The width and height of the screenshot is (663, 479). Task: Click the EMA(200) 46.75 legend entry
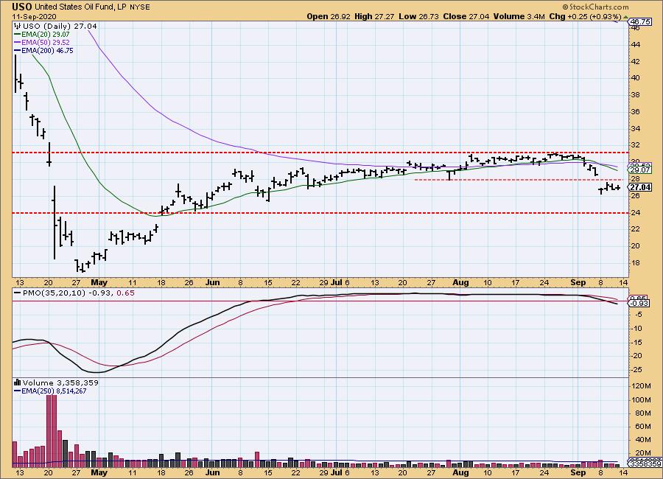[x=47, y=50]
